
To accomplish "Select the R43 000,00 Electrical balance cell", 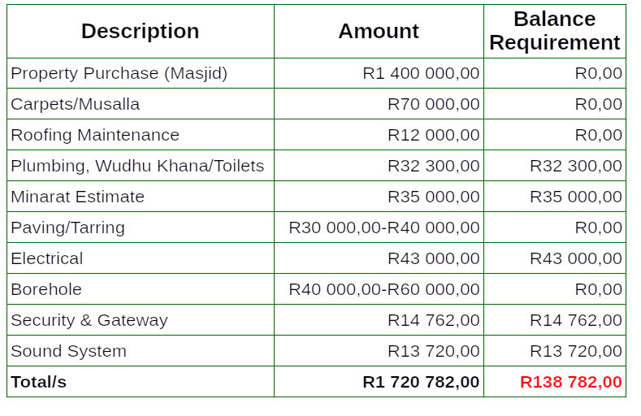I will click(576, 258).
